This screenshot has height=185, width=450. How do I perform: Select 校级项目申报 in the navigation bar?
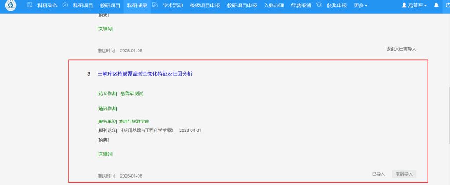pyautogui.click(x=205, y=5)
